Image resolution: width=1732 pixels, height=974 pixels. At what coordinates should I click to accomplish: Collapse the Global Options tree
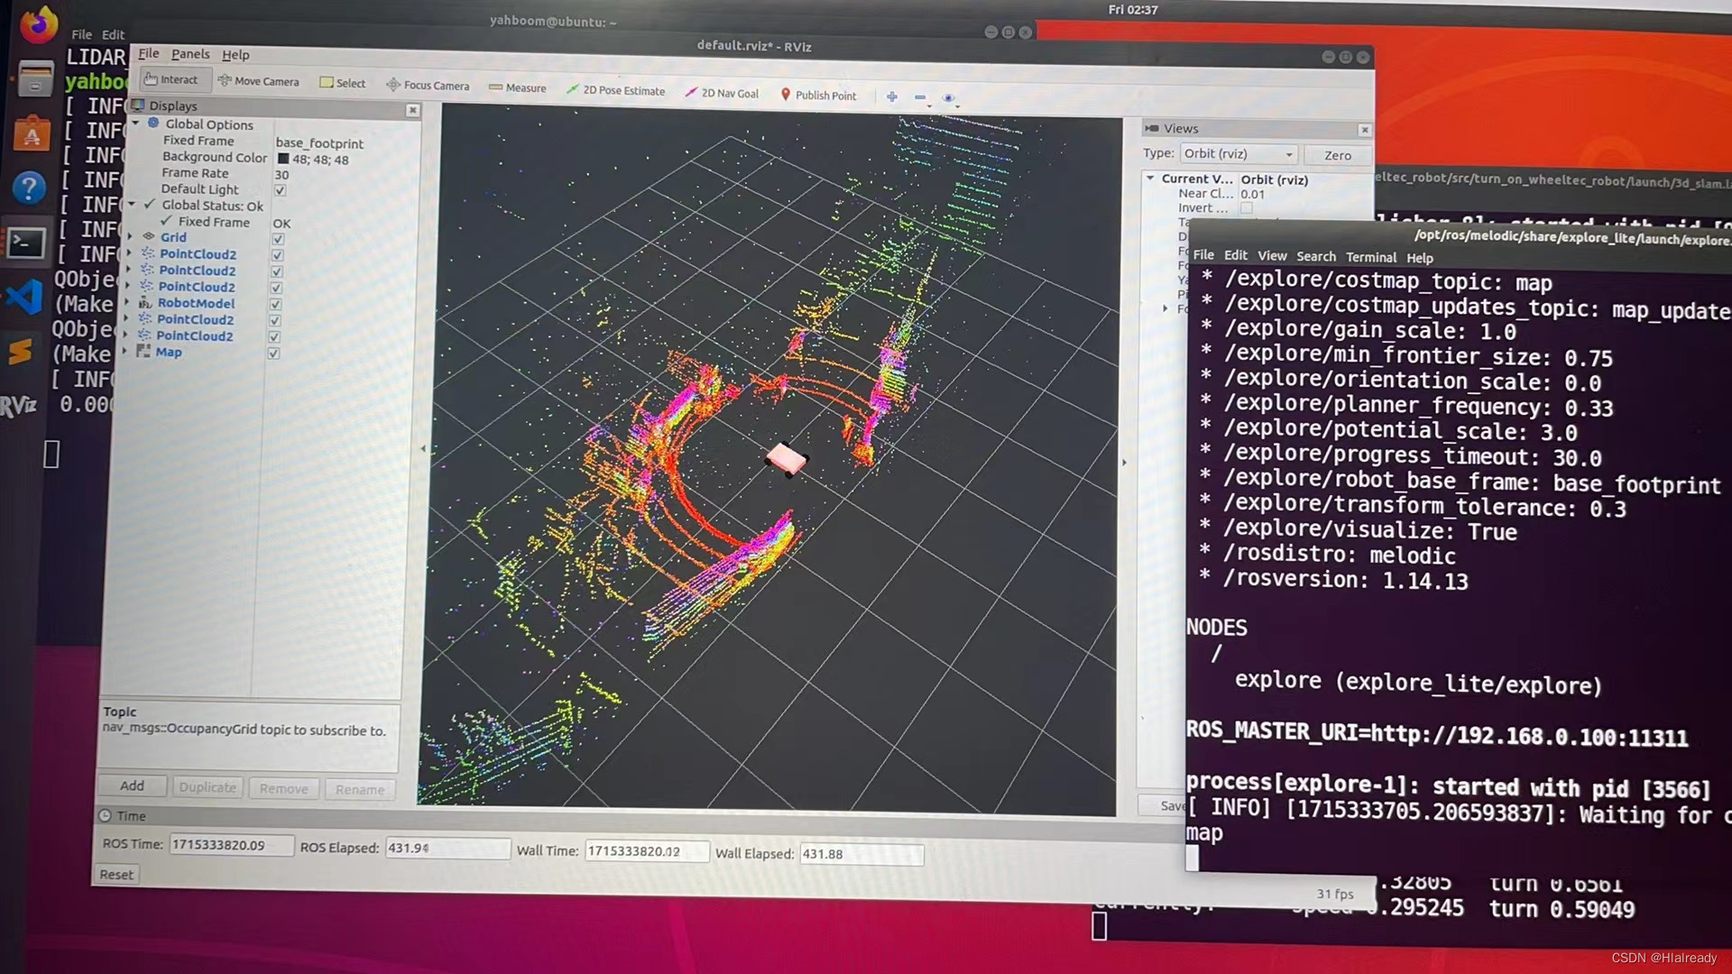click(136, 124)
